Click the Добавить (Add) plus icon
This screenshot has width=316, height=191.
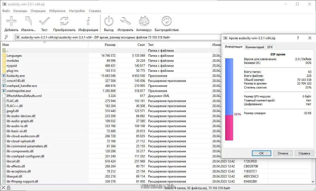(11, 21)
